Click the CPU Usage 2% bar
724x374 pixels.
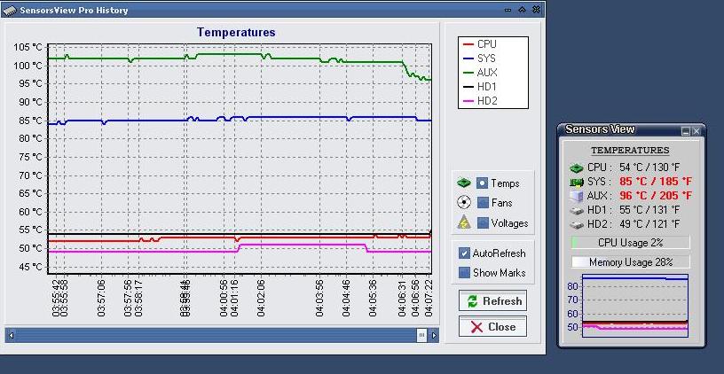tap(631, 242)
